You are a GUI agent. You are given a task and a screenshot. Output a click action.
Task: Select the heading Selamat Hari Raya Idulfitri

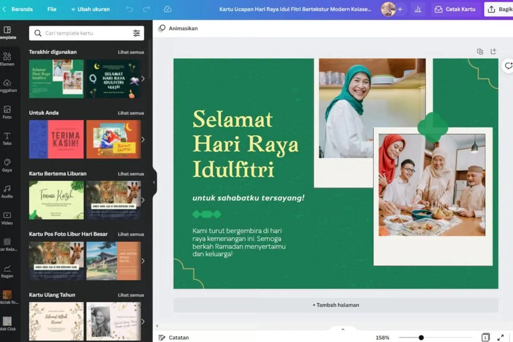coord(245,144)
